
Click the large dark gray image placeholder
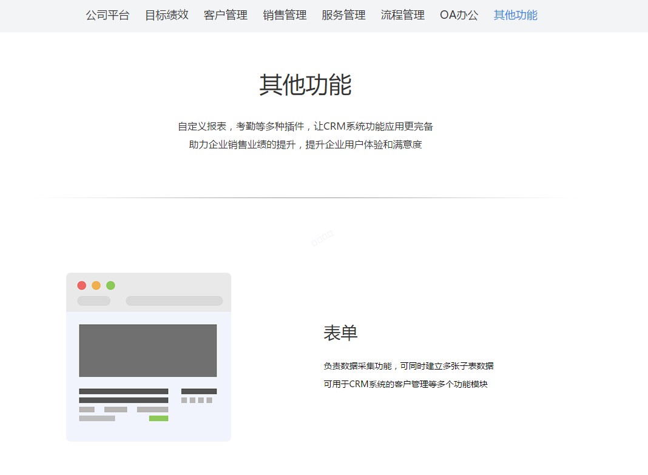coord(148,350)
